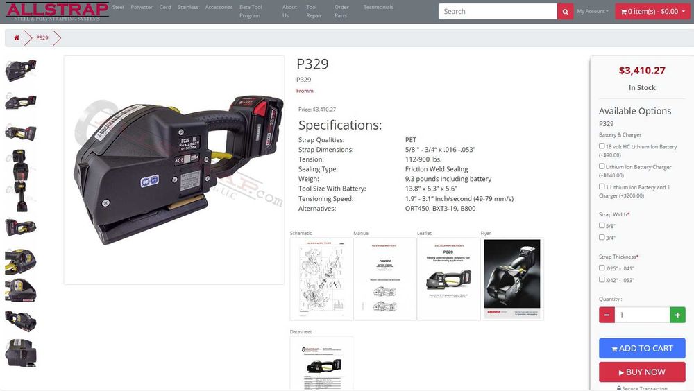Open the Tool Repair menu item
The image size is (694, 391).
click(314, 12)
